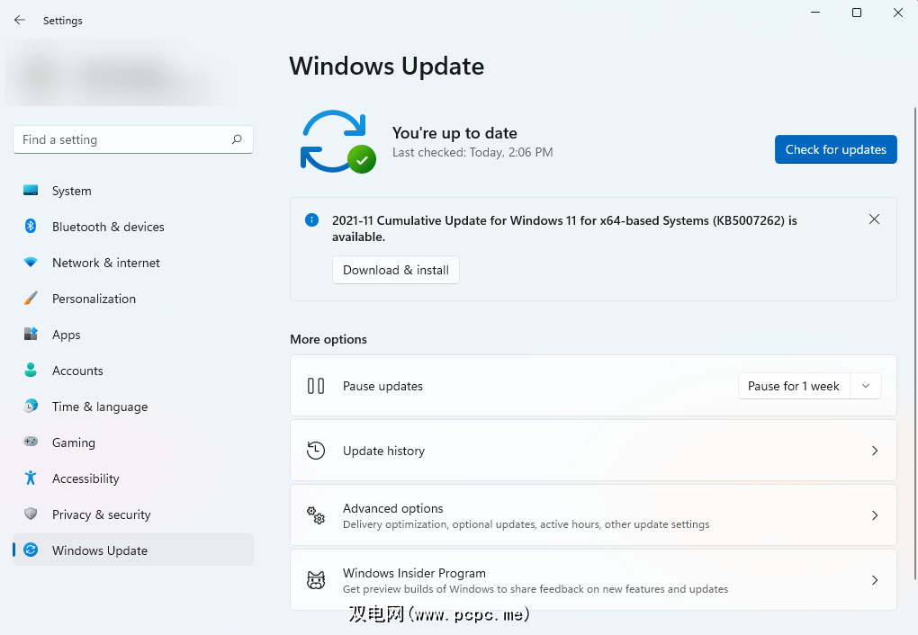This screenshot has width=918, height=635.
Task: Open the Advanced options card
Action: [x=593, y=515]
